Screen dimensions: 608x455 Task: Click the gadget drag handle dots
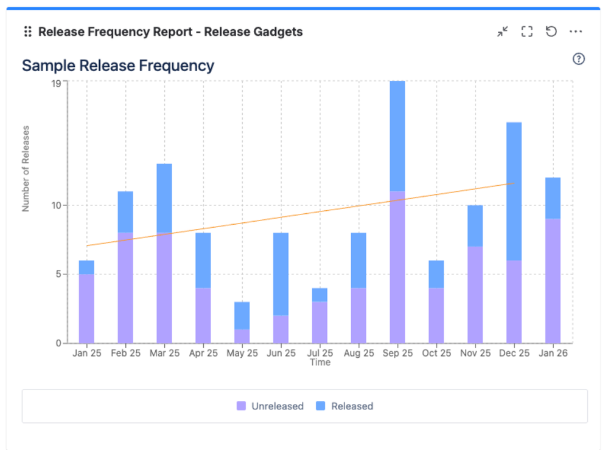click(x=27, y=32)
